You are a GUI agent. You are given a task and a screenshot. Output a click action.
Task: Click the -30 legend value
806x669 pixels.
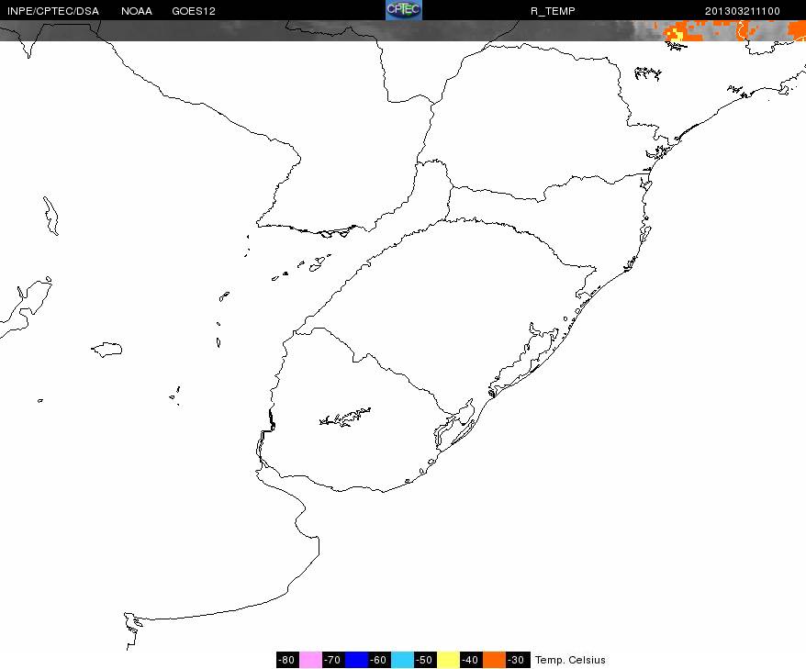[517, 660]
